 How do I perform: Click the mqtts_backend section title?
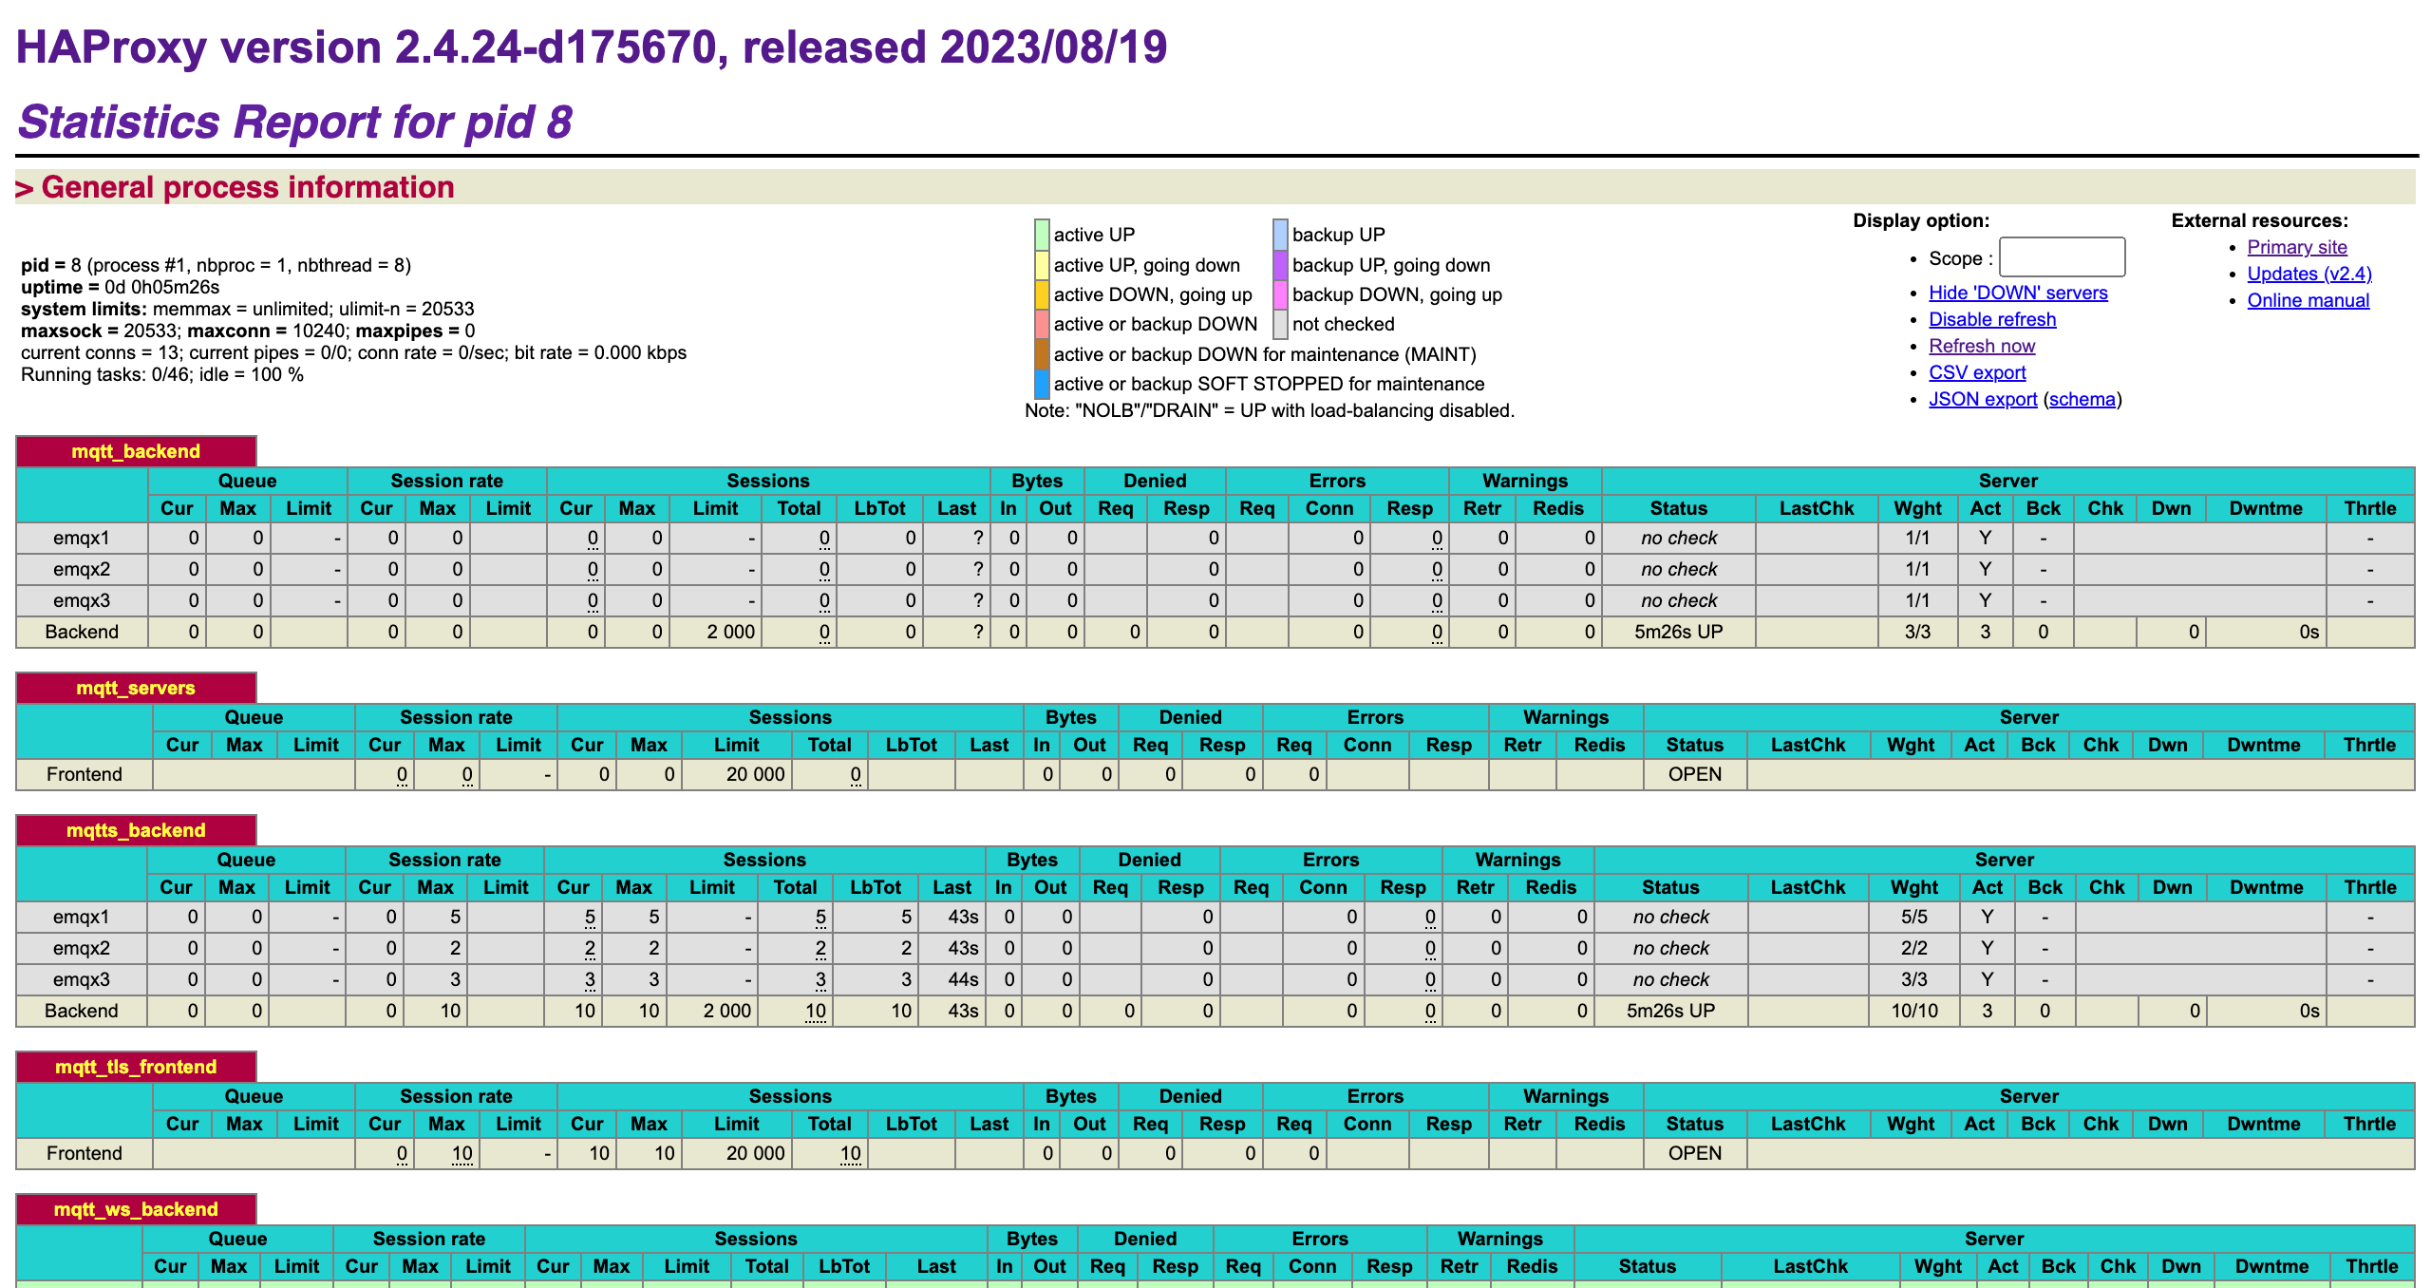pos(135,829)
